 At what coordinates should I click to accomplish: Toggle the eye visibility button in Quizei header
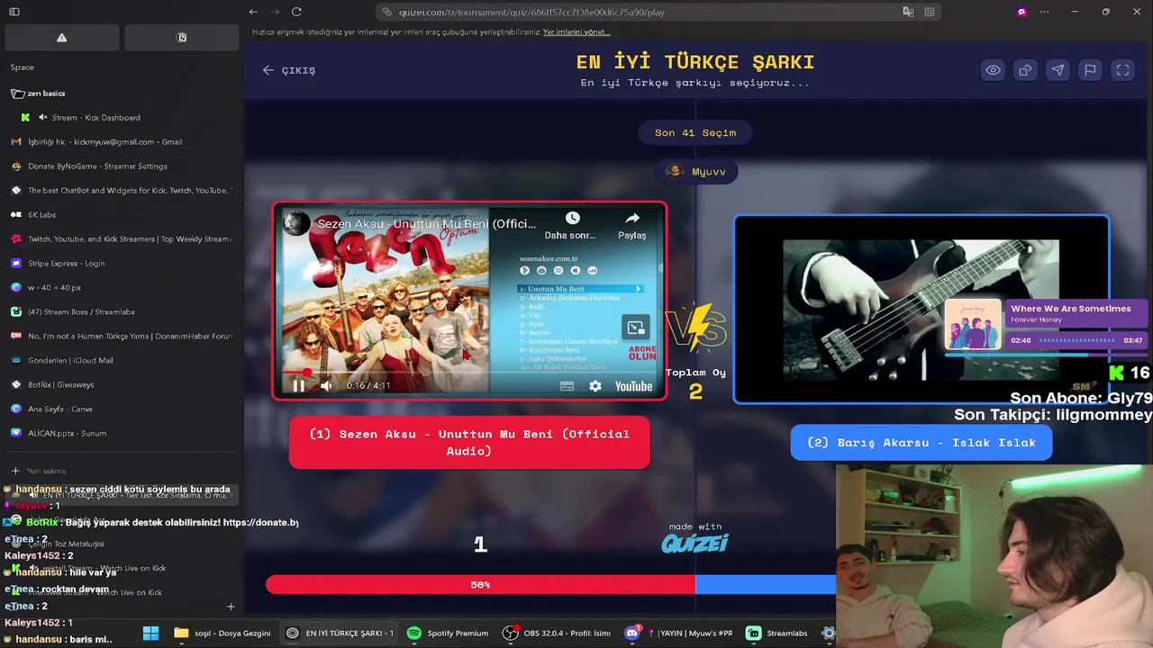coord(993,70)
